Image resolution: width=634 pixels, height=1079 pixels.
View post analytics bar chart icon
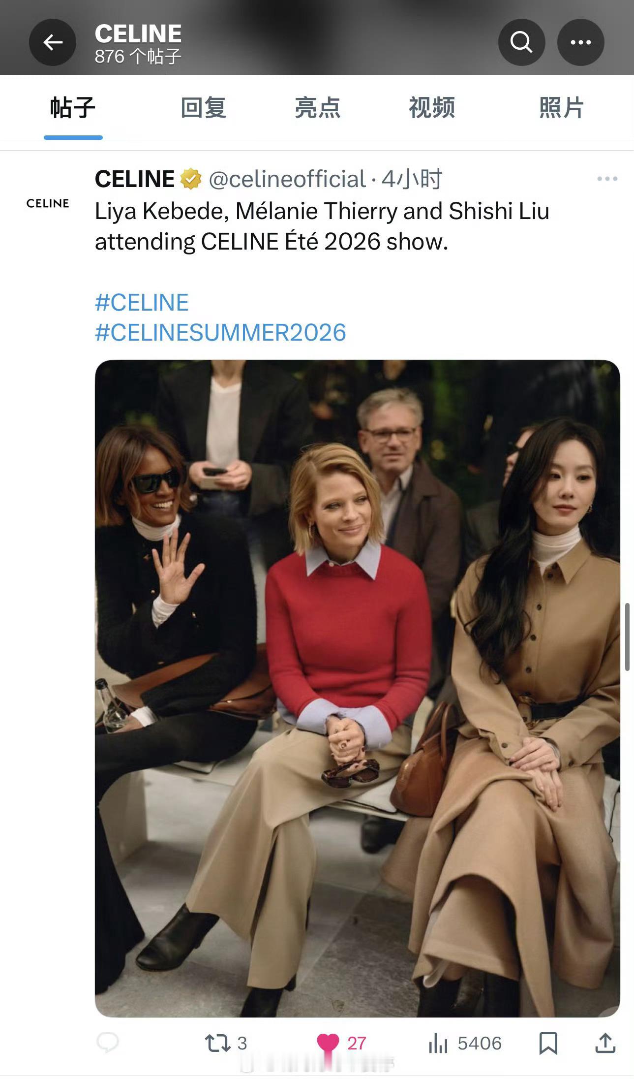point(438,1043)
